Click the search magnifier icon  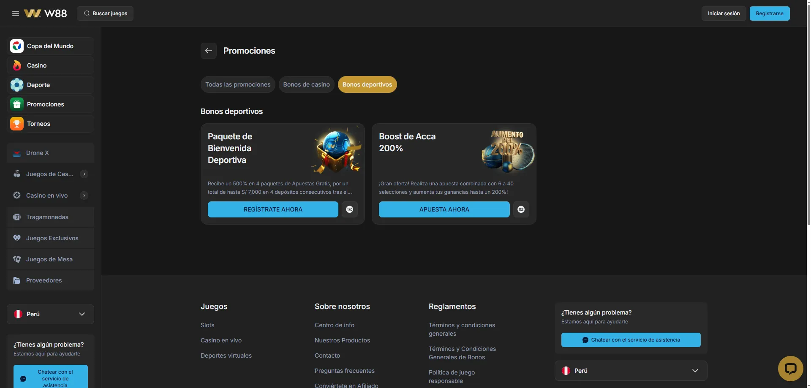pos(87,14)
